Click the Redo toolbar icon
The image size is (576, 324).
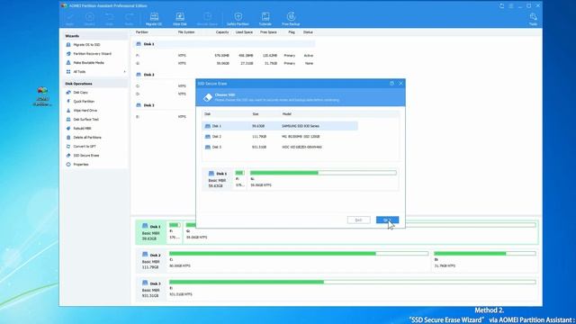(129, 19)
